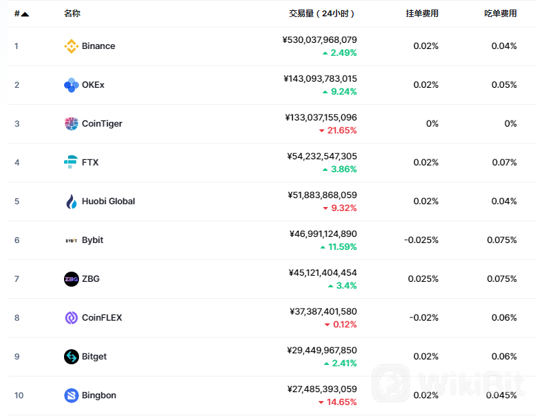Screen dimensions: 536x416
Task: Click the Binance exchange logo icon
Action: (x=71, y=46)
